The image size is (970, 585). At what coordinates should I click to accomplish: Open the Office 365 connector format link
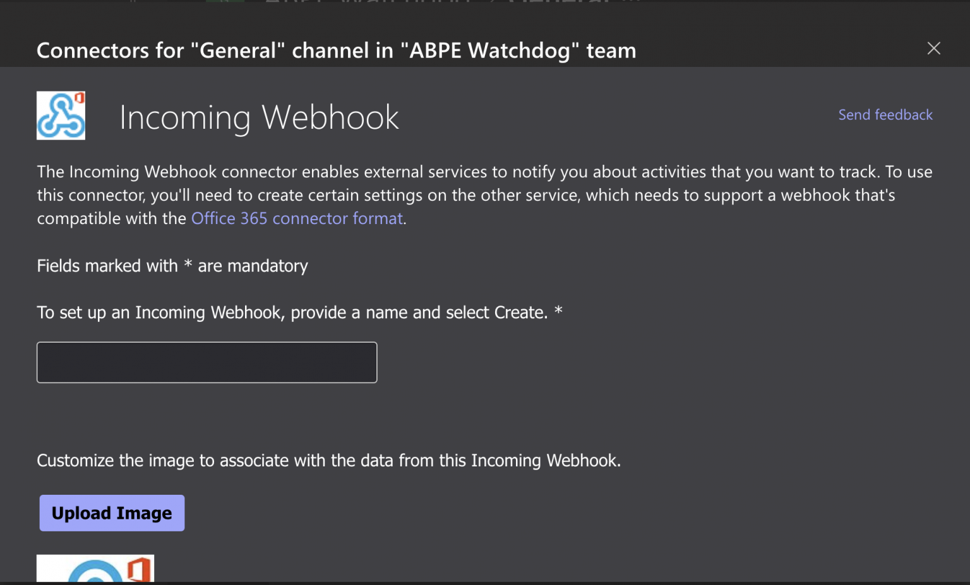[297, 218]
